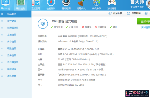Click scan time value 2020年04月06日
This screenshot has height=98, width=150.
[98, 36]
